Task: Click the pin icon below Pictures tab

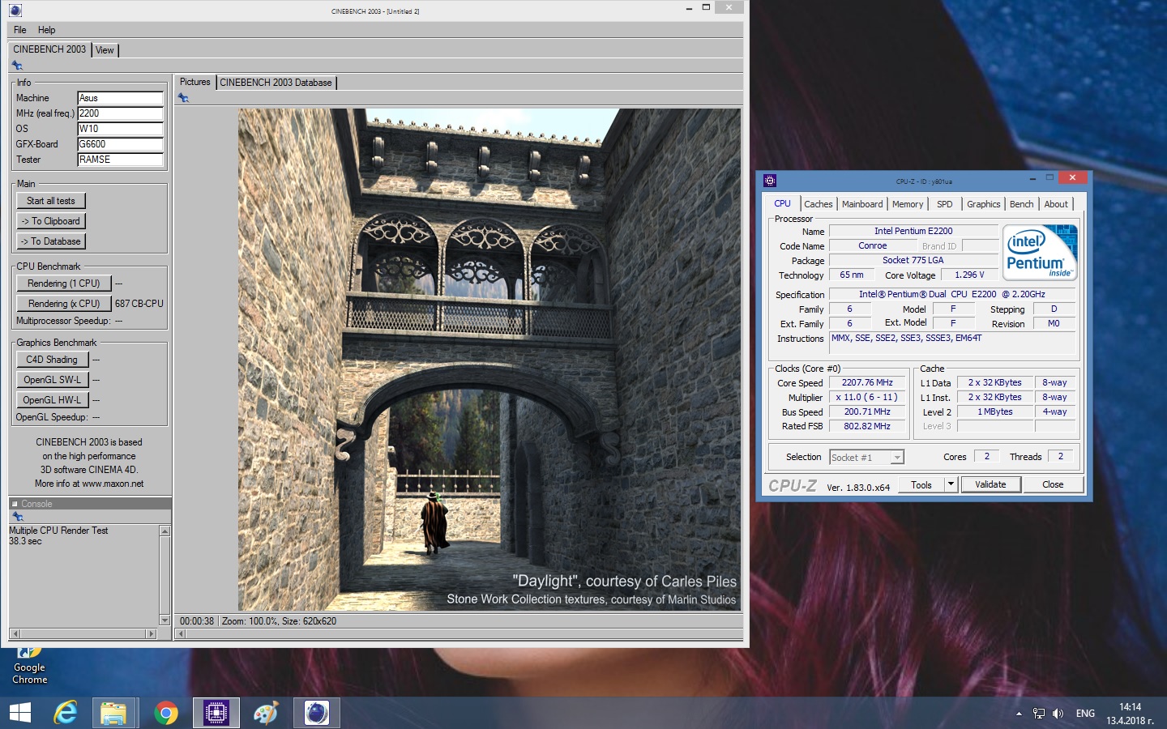Action: (x=183, y=98)
